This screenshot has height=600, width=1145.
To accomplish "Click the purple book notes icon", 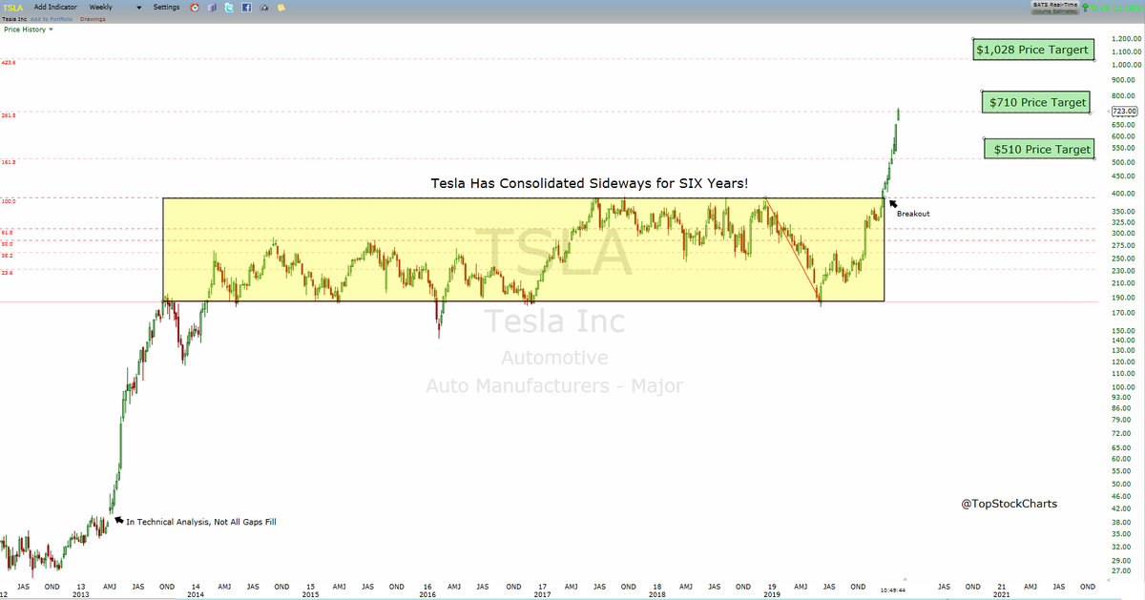I will [212, 7].
